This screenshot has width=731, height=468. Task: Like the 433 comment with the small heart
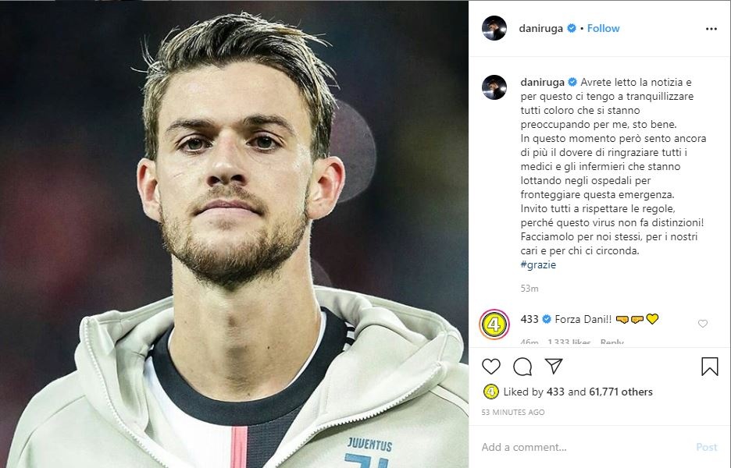click(702, 324)
